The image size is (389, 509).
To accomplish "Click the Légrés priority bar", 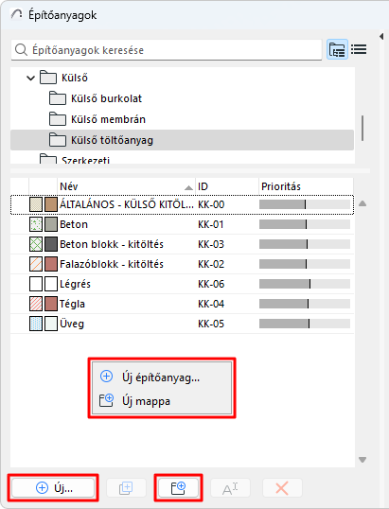I will click(305, 284).
